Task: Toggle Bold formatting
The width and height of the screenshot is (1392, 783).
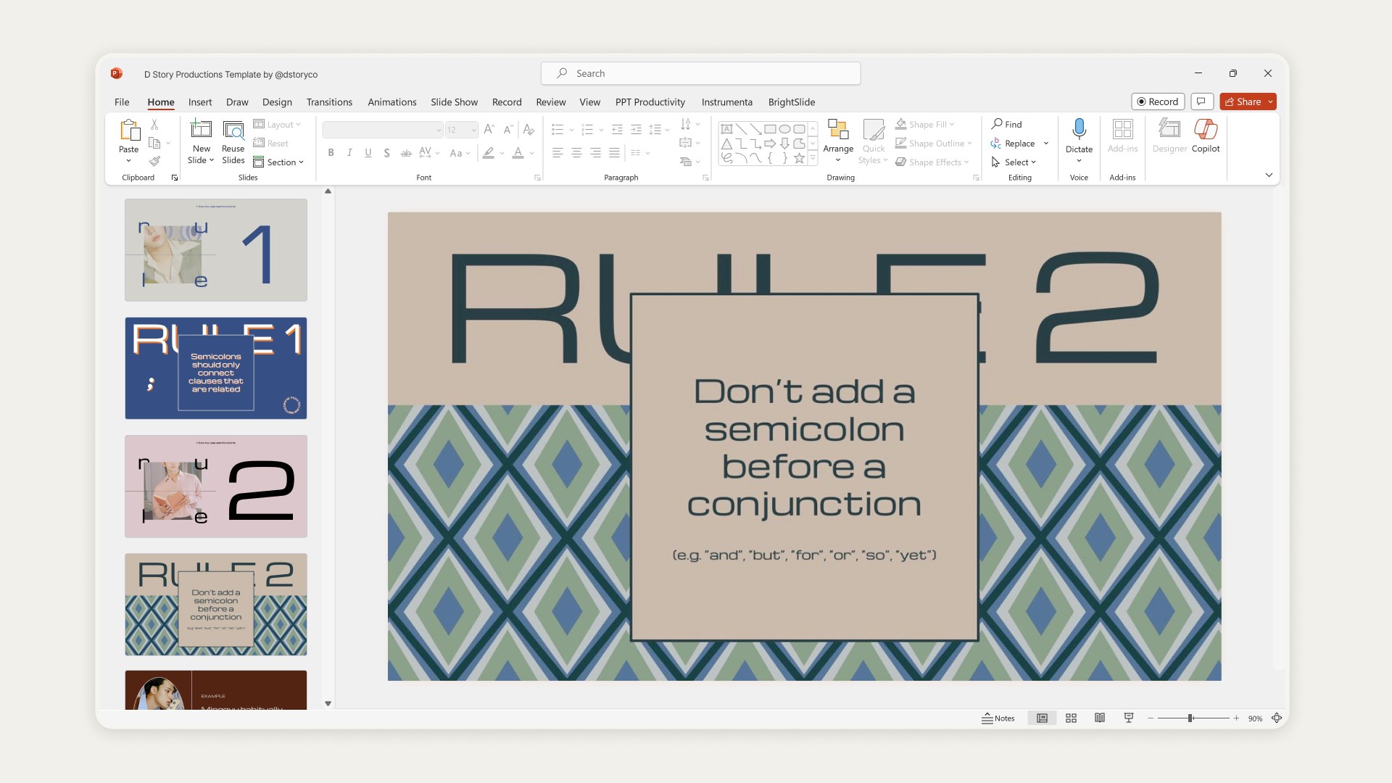Action: (x=331, y=153)
